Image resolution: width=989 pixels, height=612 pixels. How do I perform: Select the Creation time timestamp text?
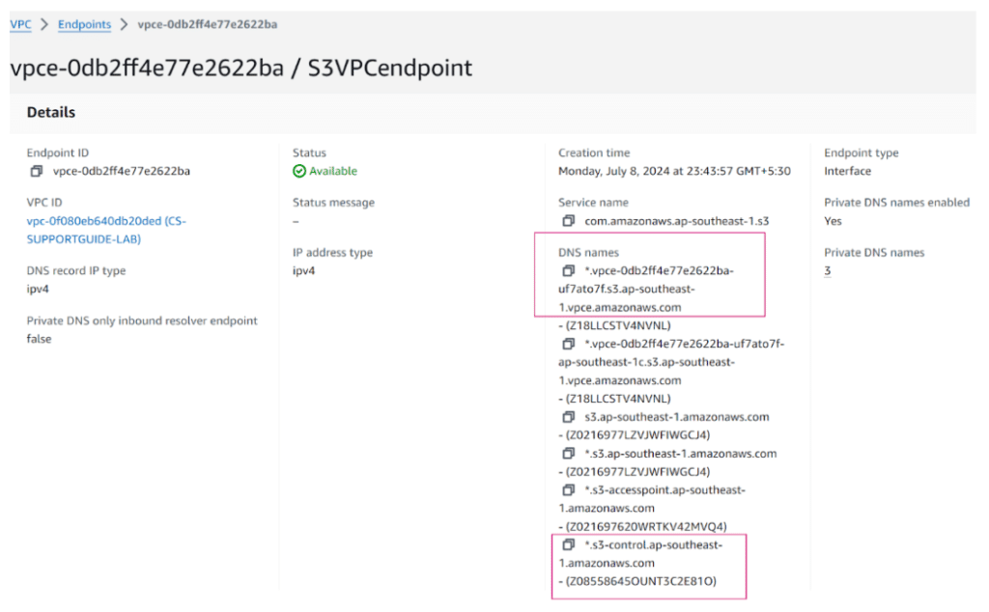[x=674, y=172]
